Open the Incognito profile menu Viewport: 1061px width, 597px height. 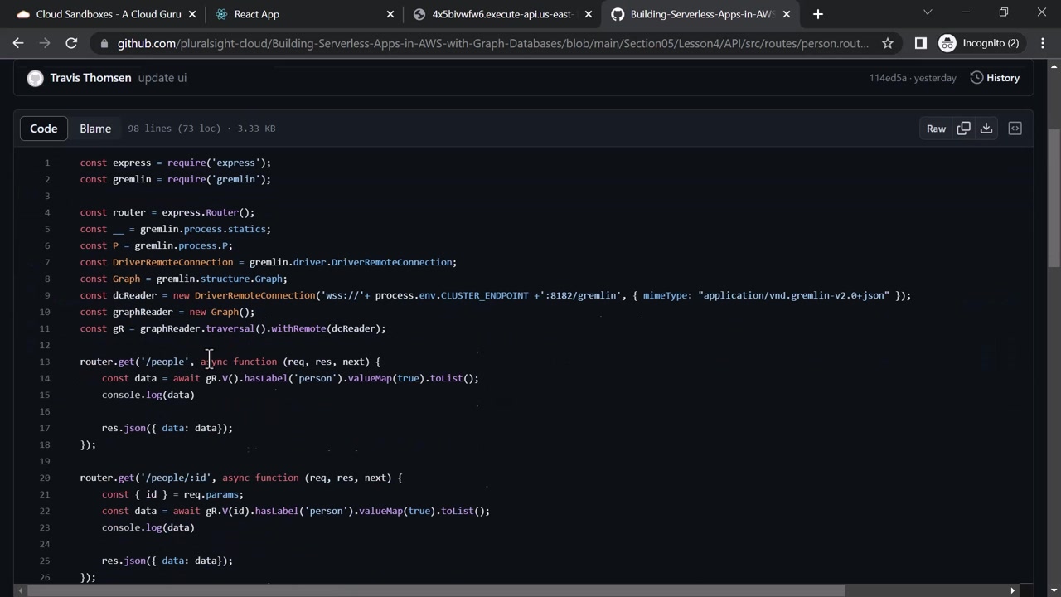point(980,43)
